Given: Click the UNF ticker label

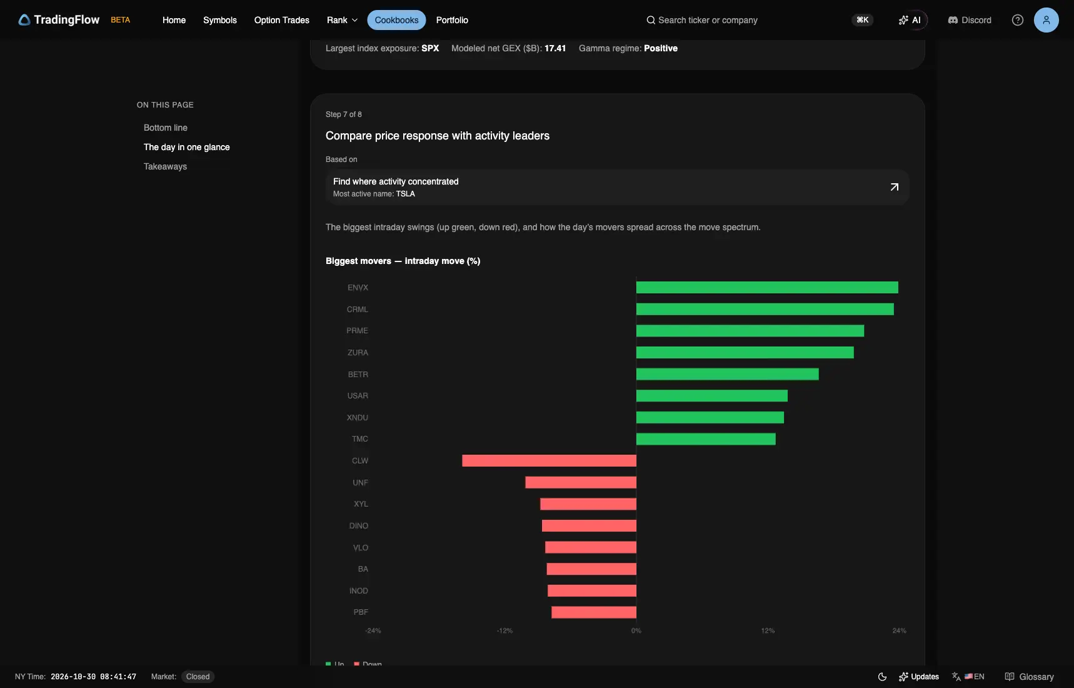Looking at the screenshot, I should [361, 483].
